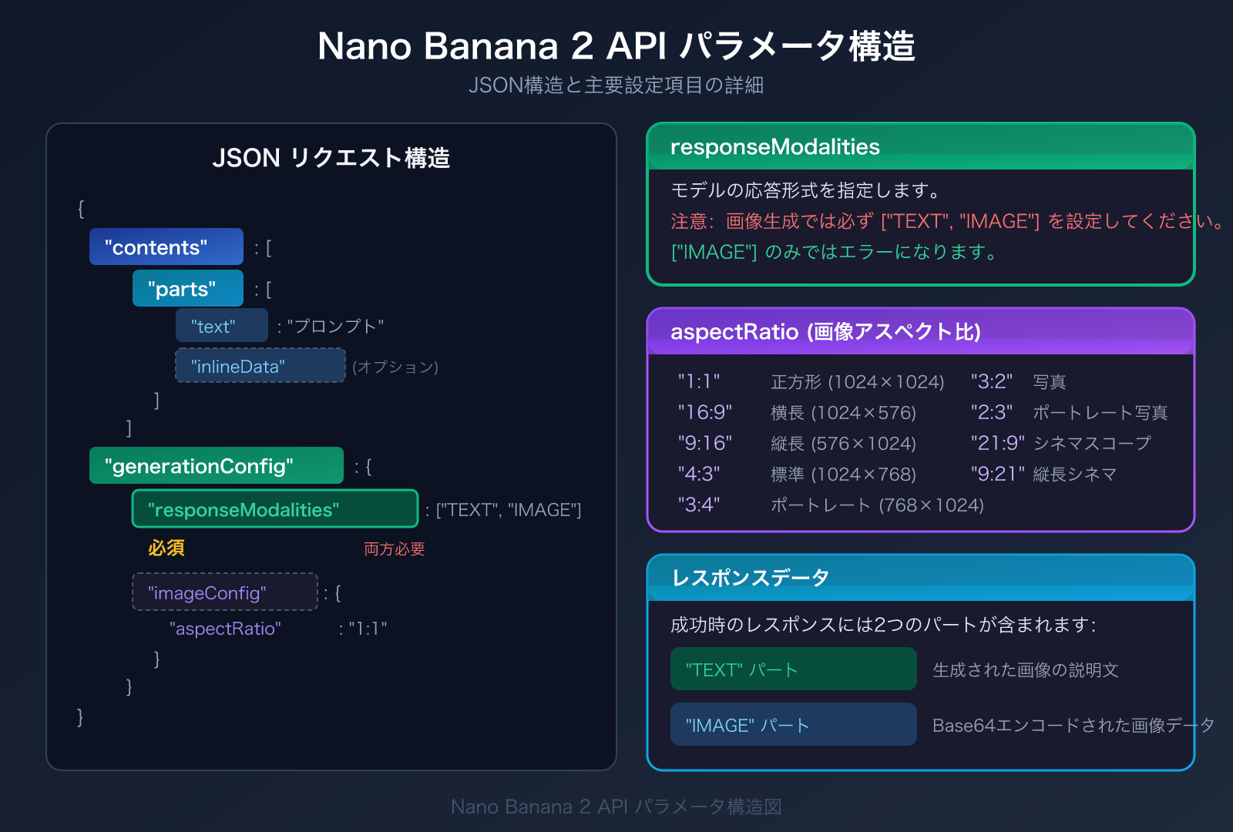
Task: Open the responseModalities header tab
Action: click(x=774, y=147)
